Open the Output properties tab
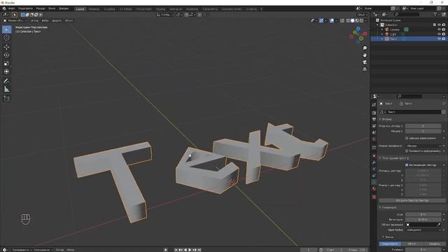This screenshot has width=448, height=252. [x=374, y=120]
